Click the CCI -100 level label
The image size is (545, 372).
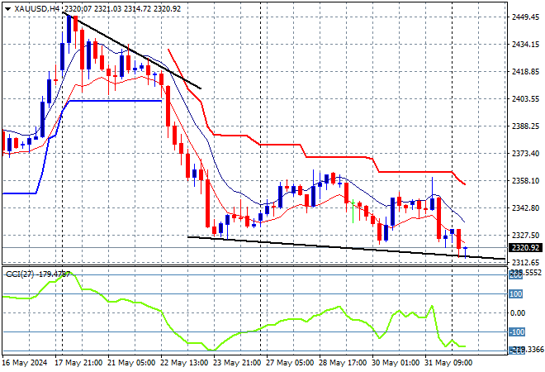(516, 332)
